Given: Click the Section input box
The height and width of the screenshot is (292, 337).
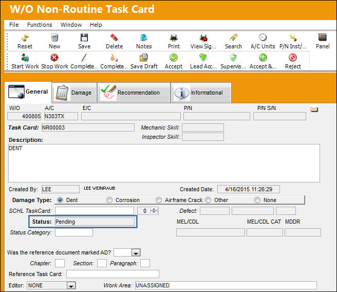Looking at the screenshot, I should click(102, 263).
